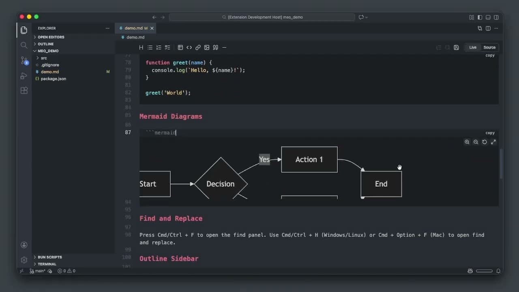Switch the preview to Source mode
Image resolution: width=519 pixels, height=292 pixels.
tap(489, 47)
